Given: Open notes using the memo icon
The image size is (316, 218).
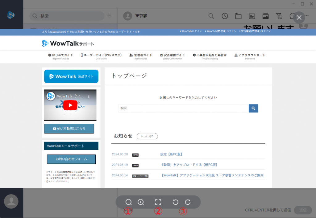Looking at the screenshot, I should (x=252, y=16).
